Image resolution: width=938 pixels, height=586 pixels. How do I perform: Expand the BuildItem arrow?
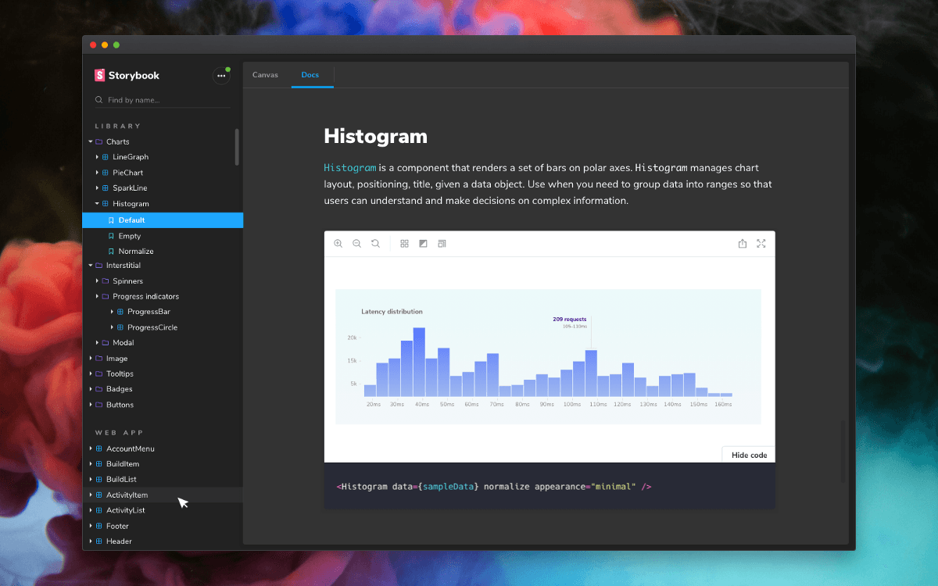coord(91,464)
